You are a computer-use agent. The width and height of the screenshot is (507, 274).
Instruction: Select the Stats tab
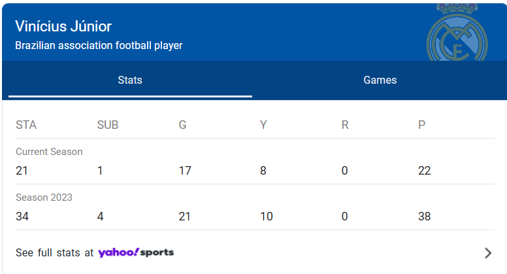[130, 80]
